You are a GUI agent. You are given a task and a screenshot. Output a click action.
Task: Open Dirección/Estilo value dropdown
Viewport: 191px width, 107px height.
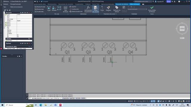pos(24,48)
